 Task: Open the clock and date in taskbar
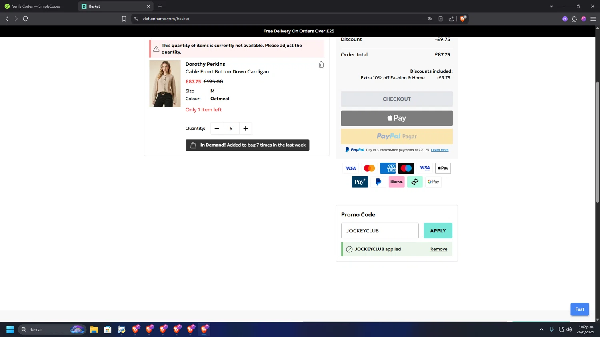[586, 329]
